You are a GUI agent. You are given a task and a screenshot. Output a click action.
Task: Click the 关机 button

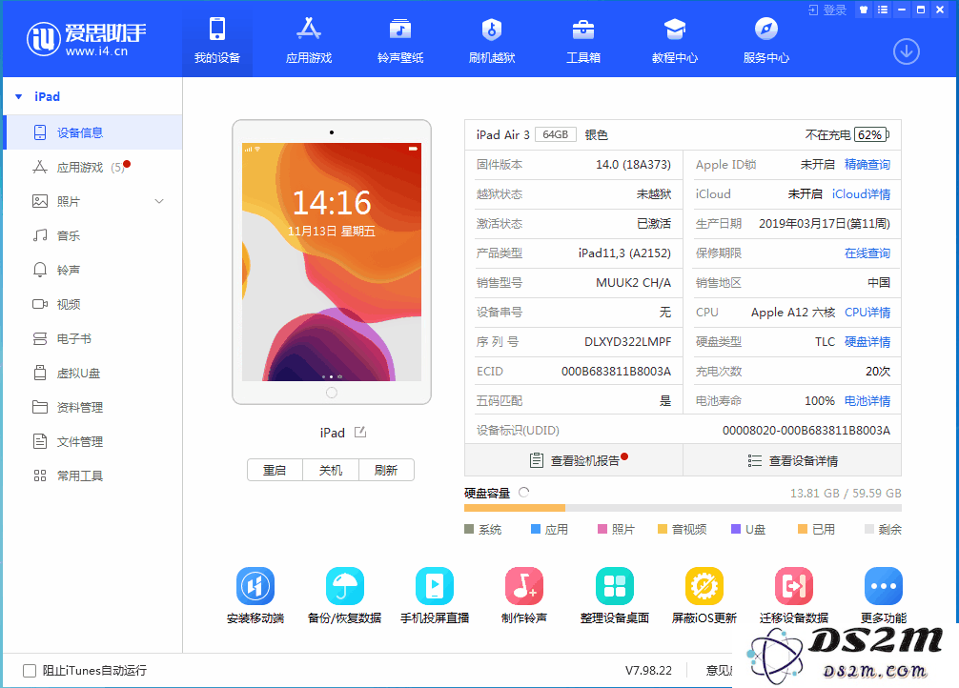pyautogui.click(x=330, y=471)
